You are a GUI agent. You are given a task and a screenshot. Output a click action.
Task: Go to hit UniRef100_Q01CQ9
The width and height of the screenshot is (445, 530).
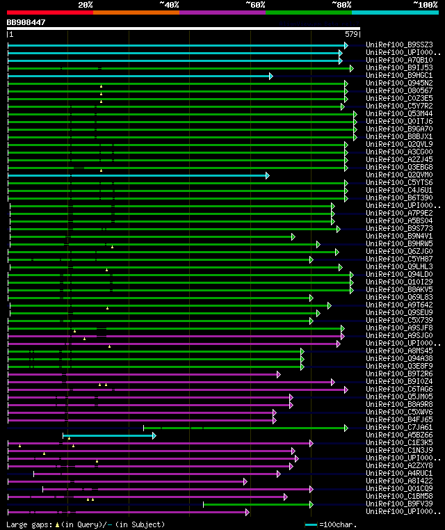tap(399, 488)
